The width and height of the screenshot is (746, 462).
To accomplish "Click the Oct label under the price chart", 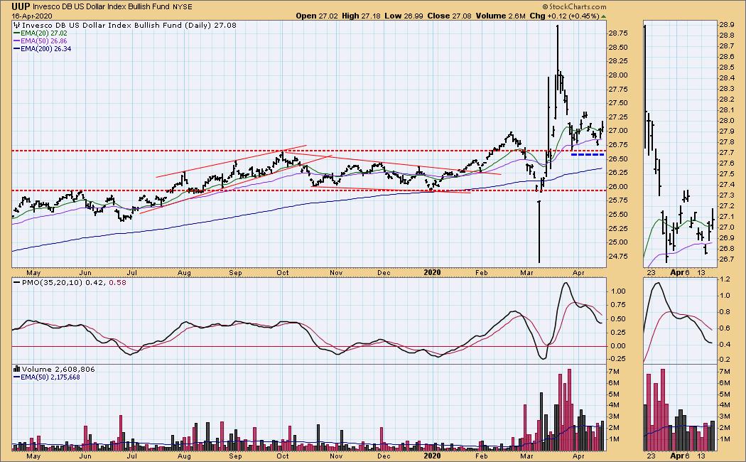I will [283, 273].
